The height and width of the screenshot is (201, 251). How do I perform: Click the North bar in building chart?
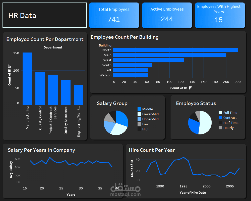pos(176,50)
